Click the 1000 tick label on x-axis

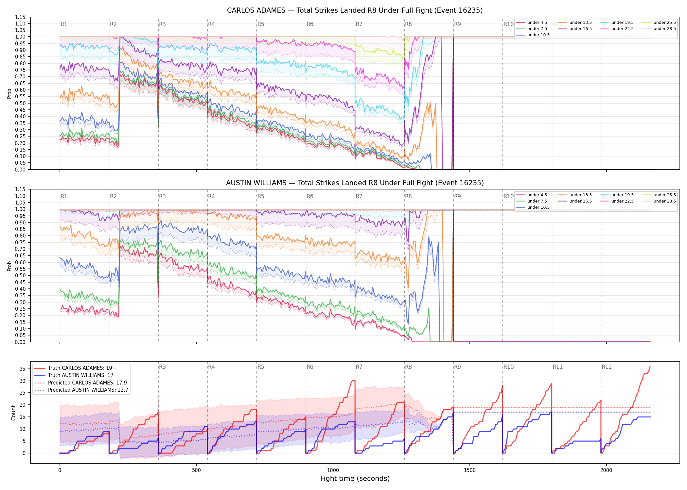(333, 470)
